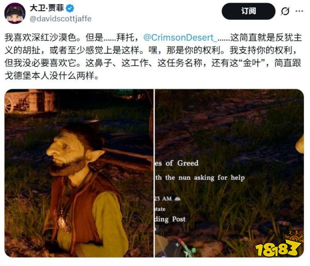Screen dimensions: 310x266
Task: Open the @davidscottjaffe handle
Action: 60,19
